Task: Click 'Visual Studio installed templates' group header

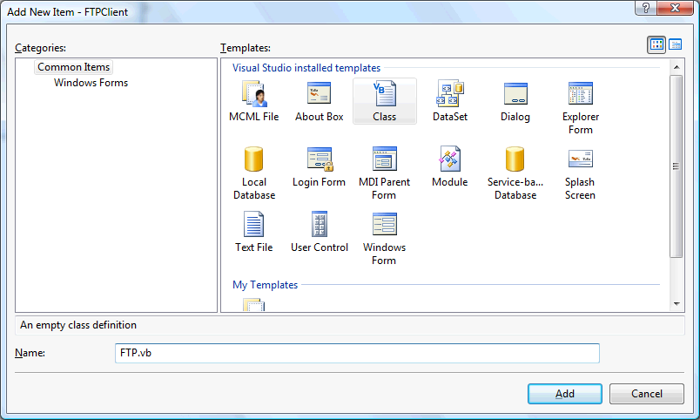Action: click(x=306, y=68)
